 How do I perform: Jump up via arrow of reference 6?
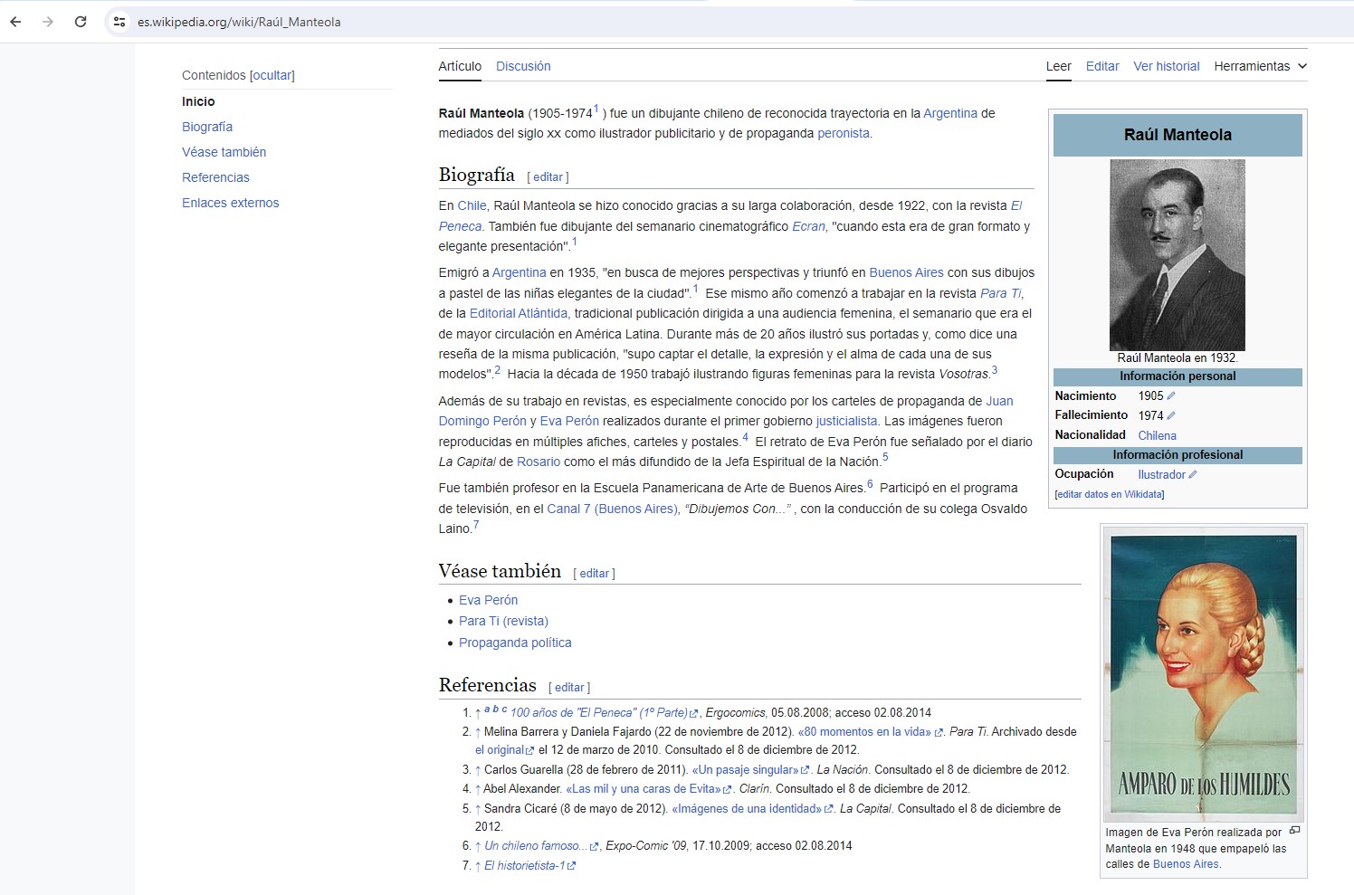tap(478, 846)
